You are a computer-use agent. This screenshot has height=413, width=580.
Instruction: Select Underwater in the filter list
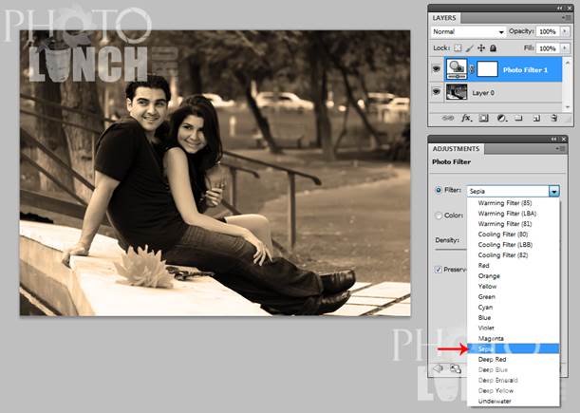pyautogui.click(x=513, y=402)
